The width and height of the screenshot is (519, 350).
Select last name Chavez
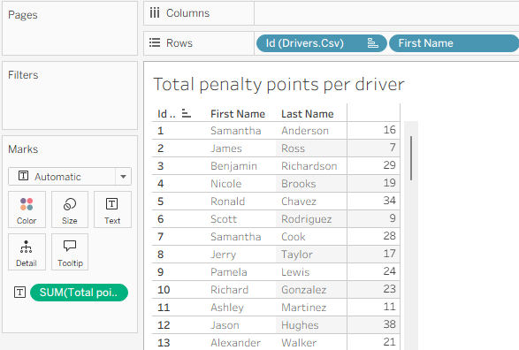pos(299,202)
